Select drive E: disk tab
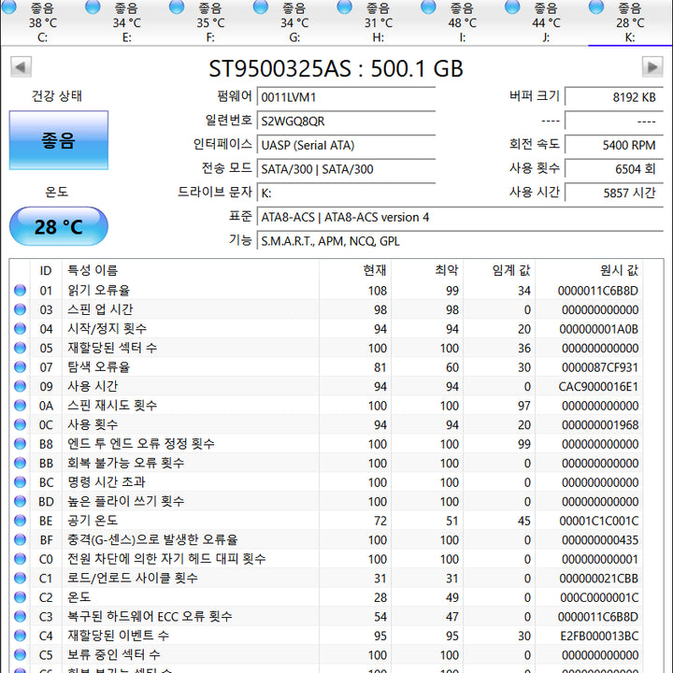This screenshot has height=673, width=673. 126,22
